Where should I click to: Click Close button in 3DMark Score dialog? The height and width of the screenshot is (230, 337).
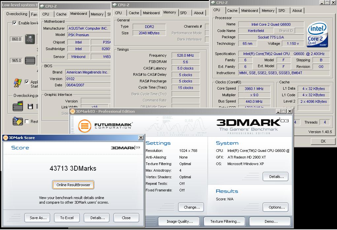tap(126, 218)
